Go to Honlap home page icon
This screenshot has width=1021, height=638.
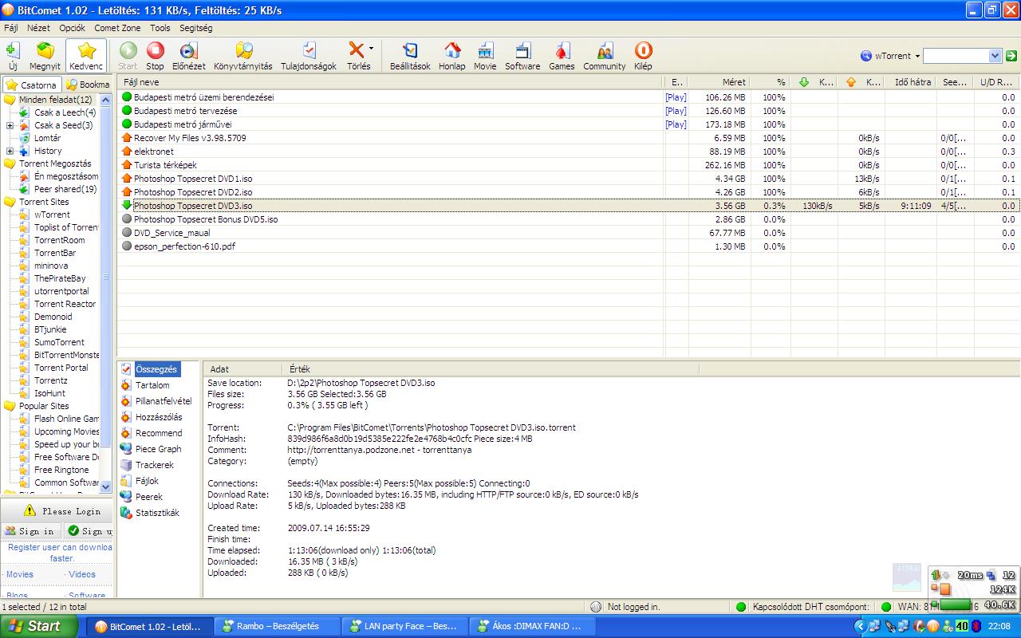[x=452, y=56]
